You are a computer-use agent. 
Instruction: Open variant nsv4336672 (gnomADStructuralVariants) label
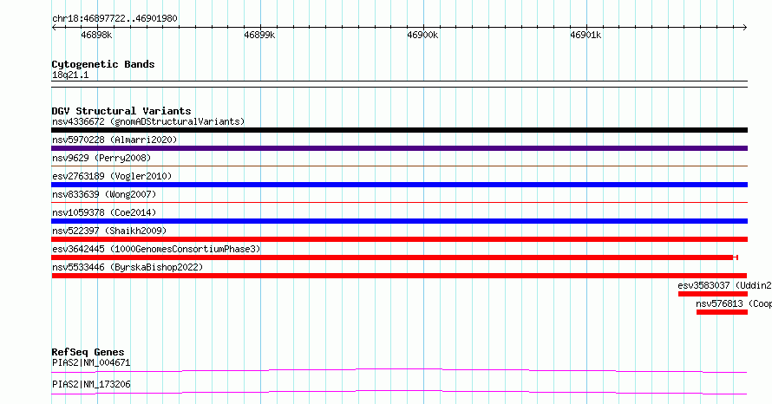[x=148, y=121]
